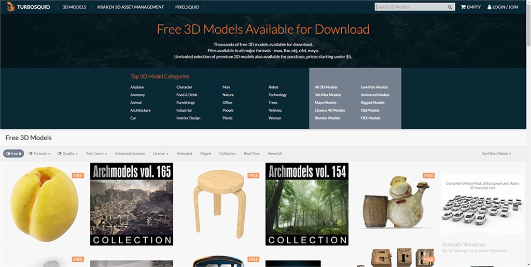Go to the Architecture category link

[140, 110]
